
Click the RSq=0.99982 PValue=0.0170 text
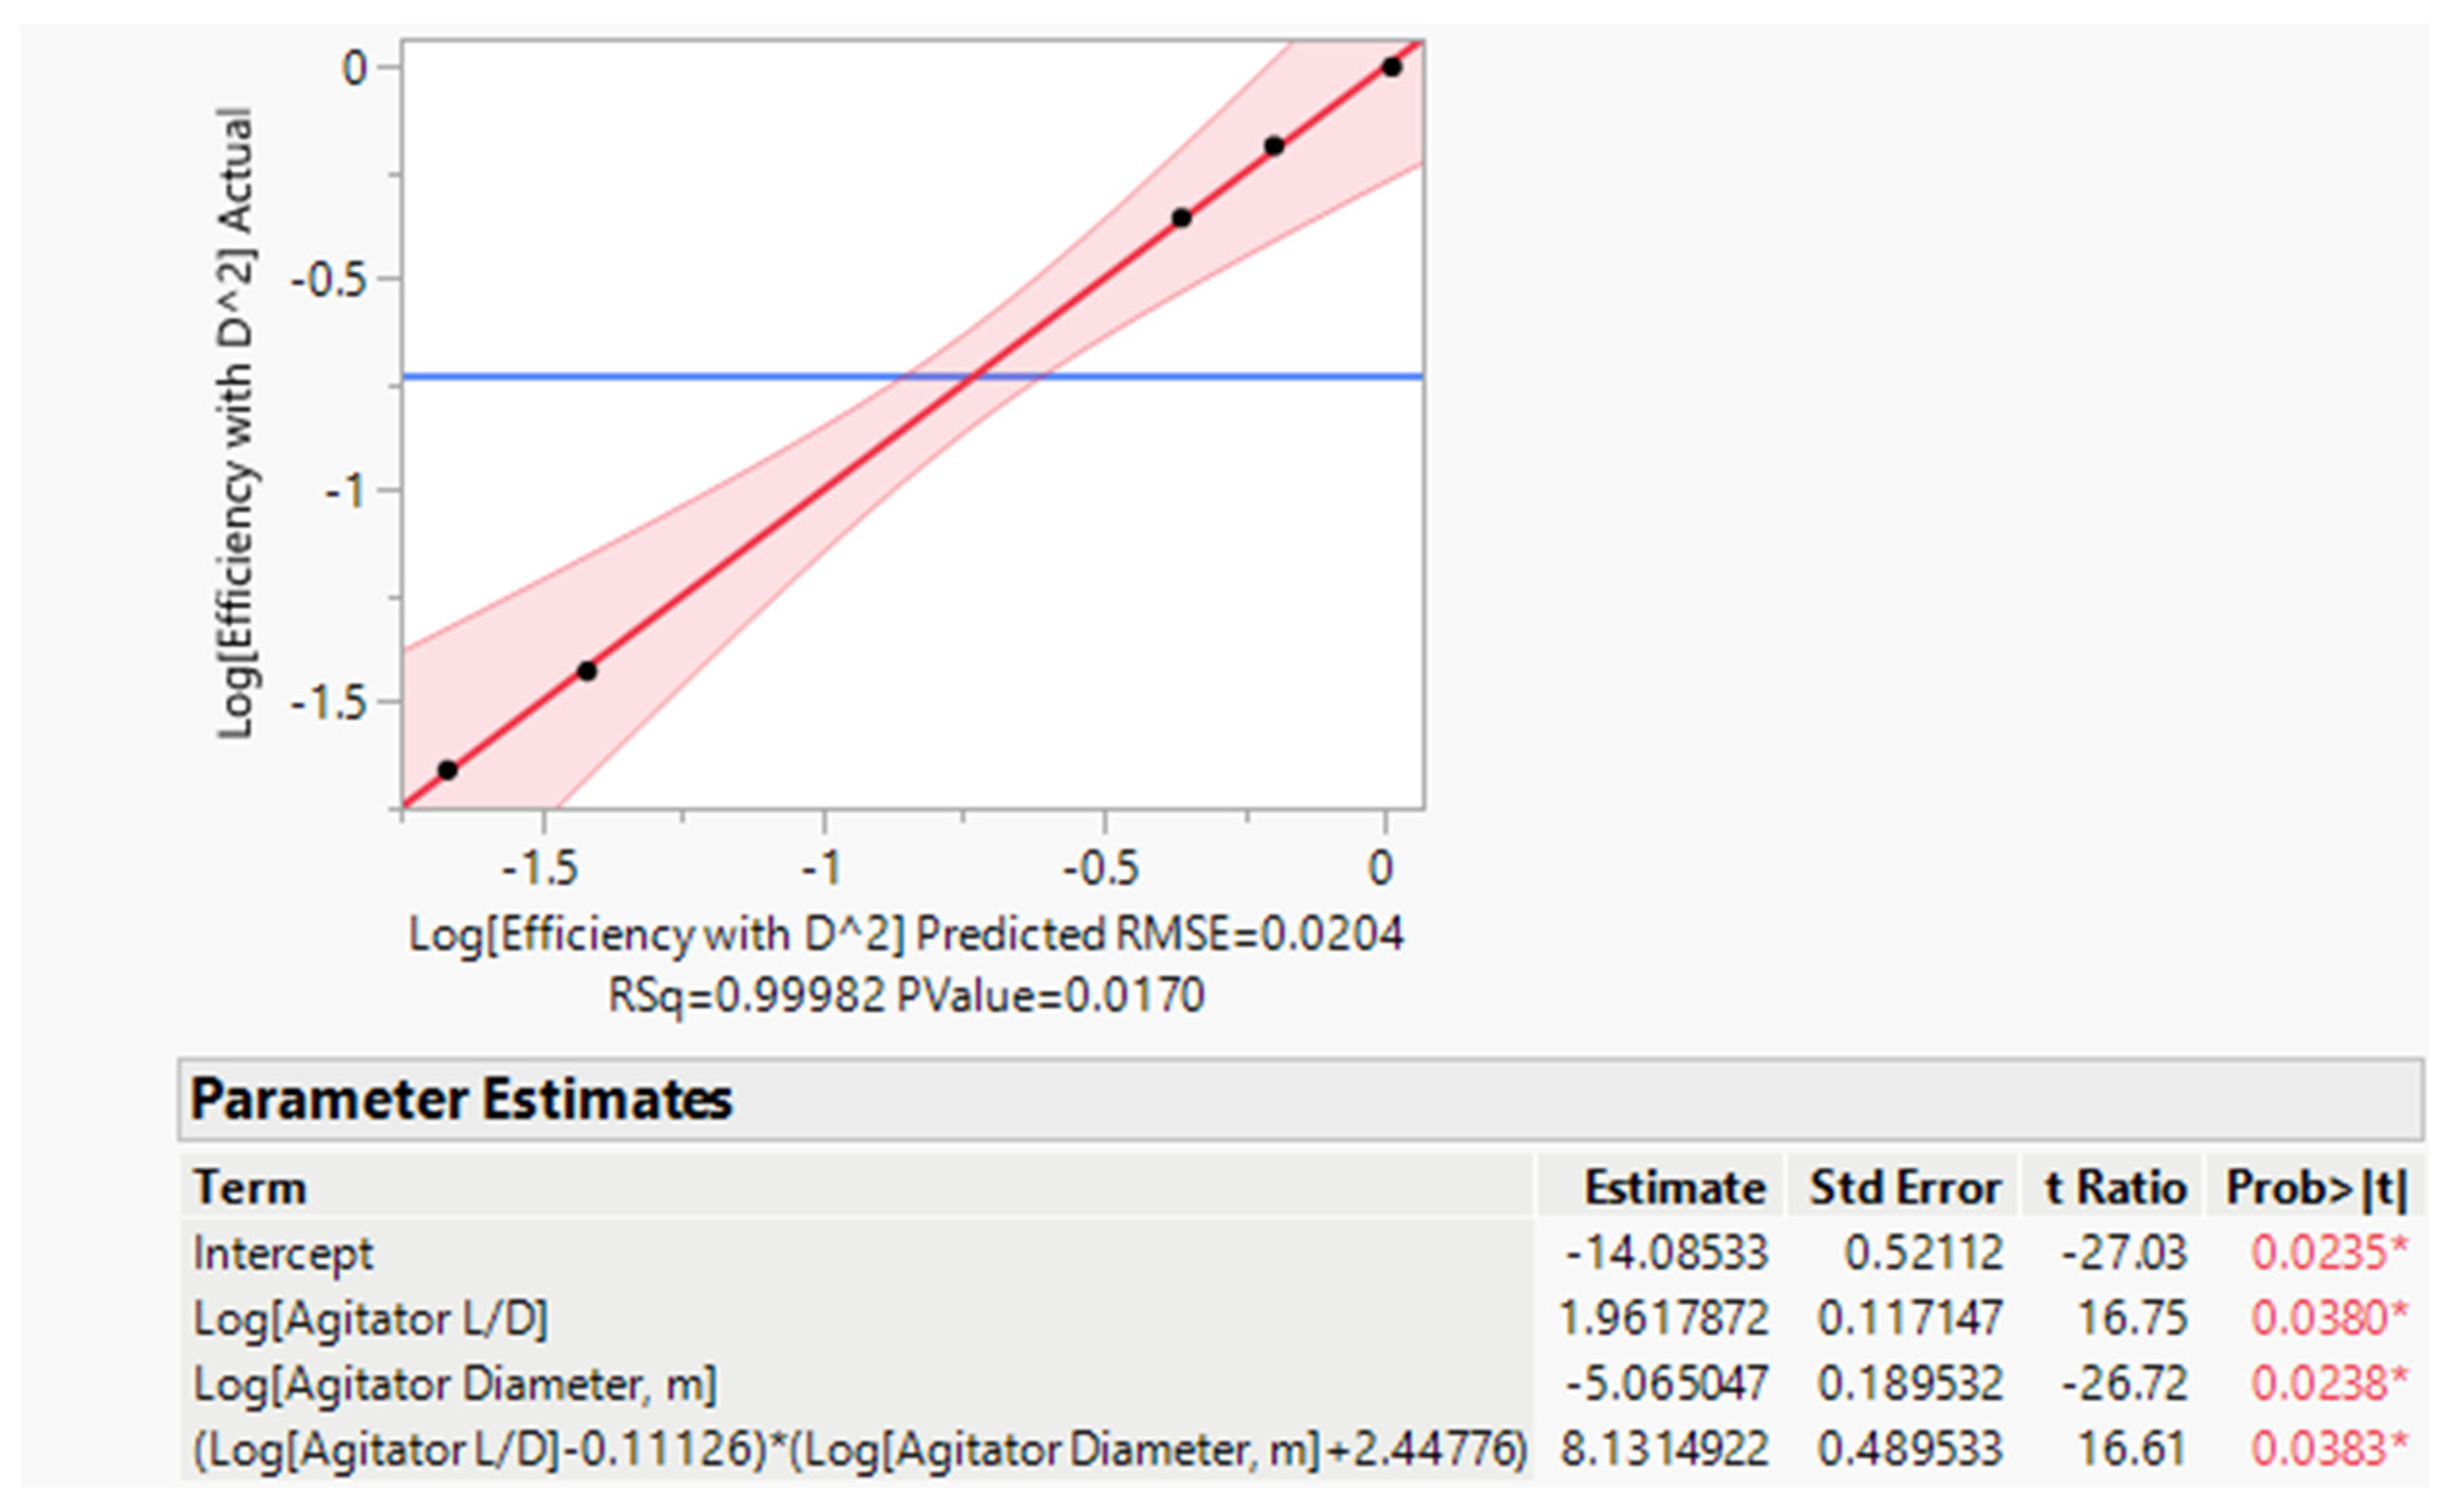906,996
